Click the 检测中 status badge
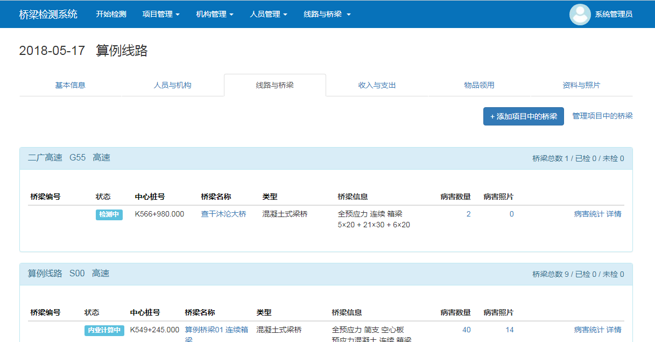The height and width of the screenshot is (342, 655). [x=109, y=214]
